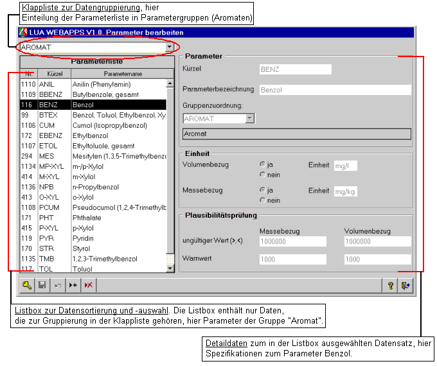
Task: Click the application logo in title bar
Action: [24, 32]
